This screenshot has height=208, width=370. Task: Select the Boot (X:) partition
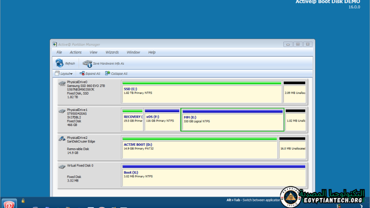pos(214,177)
